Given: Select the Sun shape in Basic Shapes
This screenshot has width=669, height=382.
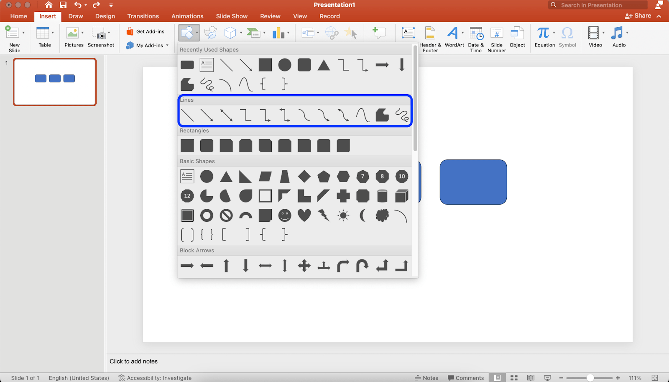Looking at the screenshot, I should 343,215.
